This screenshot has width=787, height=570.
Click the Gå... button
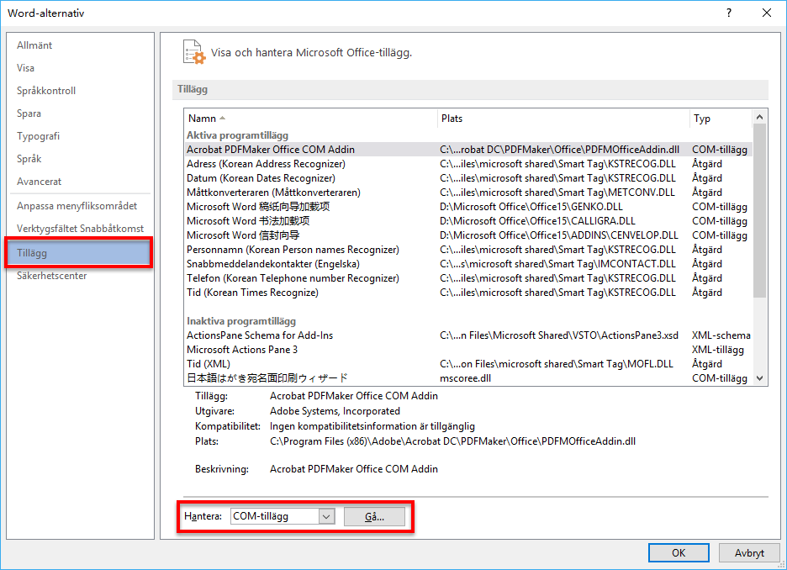374,517
